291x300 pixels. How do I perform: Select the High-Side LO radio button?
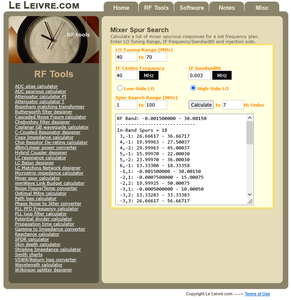pyautogui.click(x=193, y=88)
